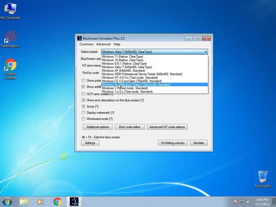
Task: Choose Windows 9x/Millennium Edition preset
Action: tap(154, 85)
